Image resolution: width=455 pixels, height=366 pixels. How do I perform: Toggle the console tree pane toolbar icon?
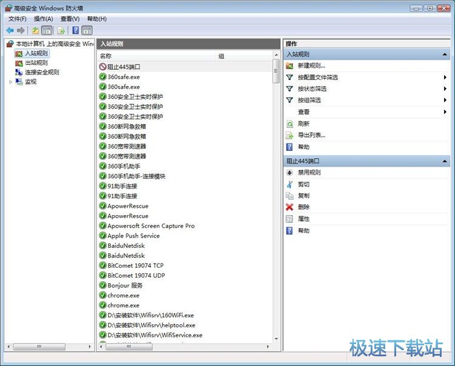(x=47, y=30)
